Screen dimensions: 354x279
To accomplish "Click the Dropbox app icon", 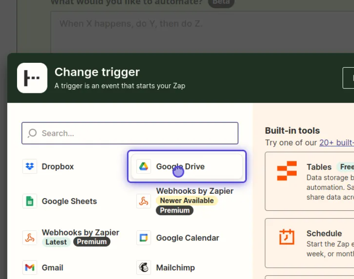I will (30, 166).
